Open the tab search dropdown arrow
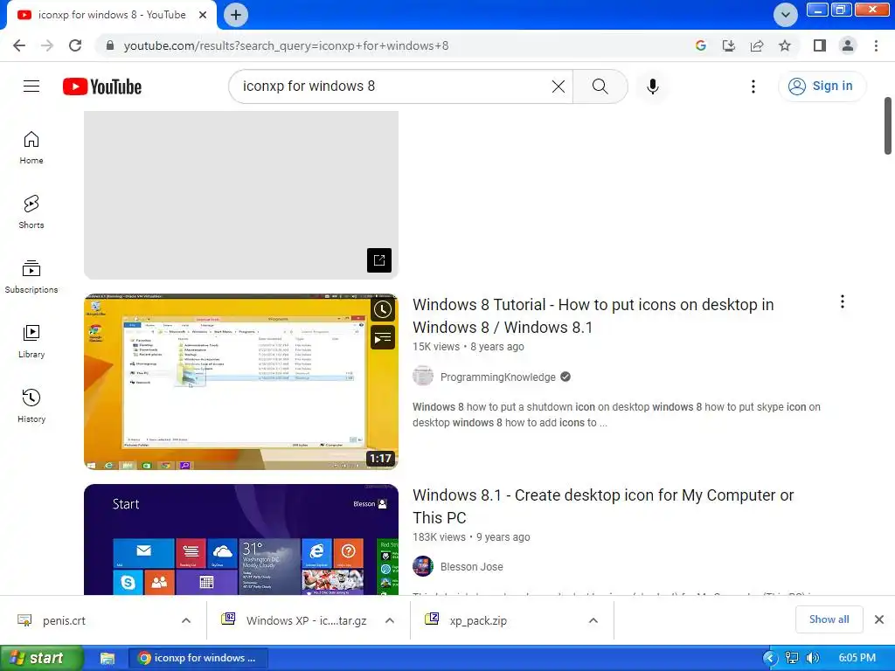The image size is (895, 671). pyautogui.click(x=786, y=15)
